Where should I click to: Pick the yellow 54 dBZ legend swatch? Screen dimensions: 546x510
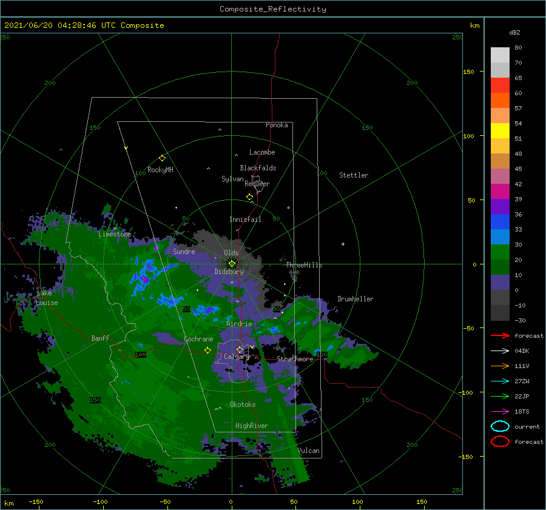click(x=500, y=130)
